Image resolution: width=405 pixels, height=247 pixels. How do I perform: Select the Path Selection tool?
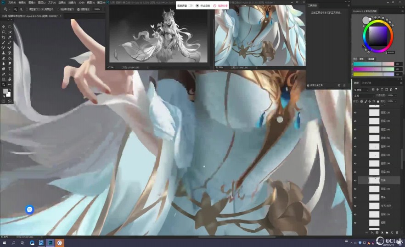tap(10, 74)
